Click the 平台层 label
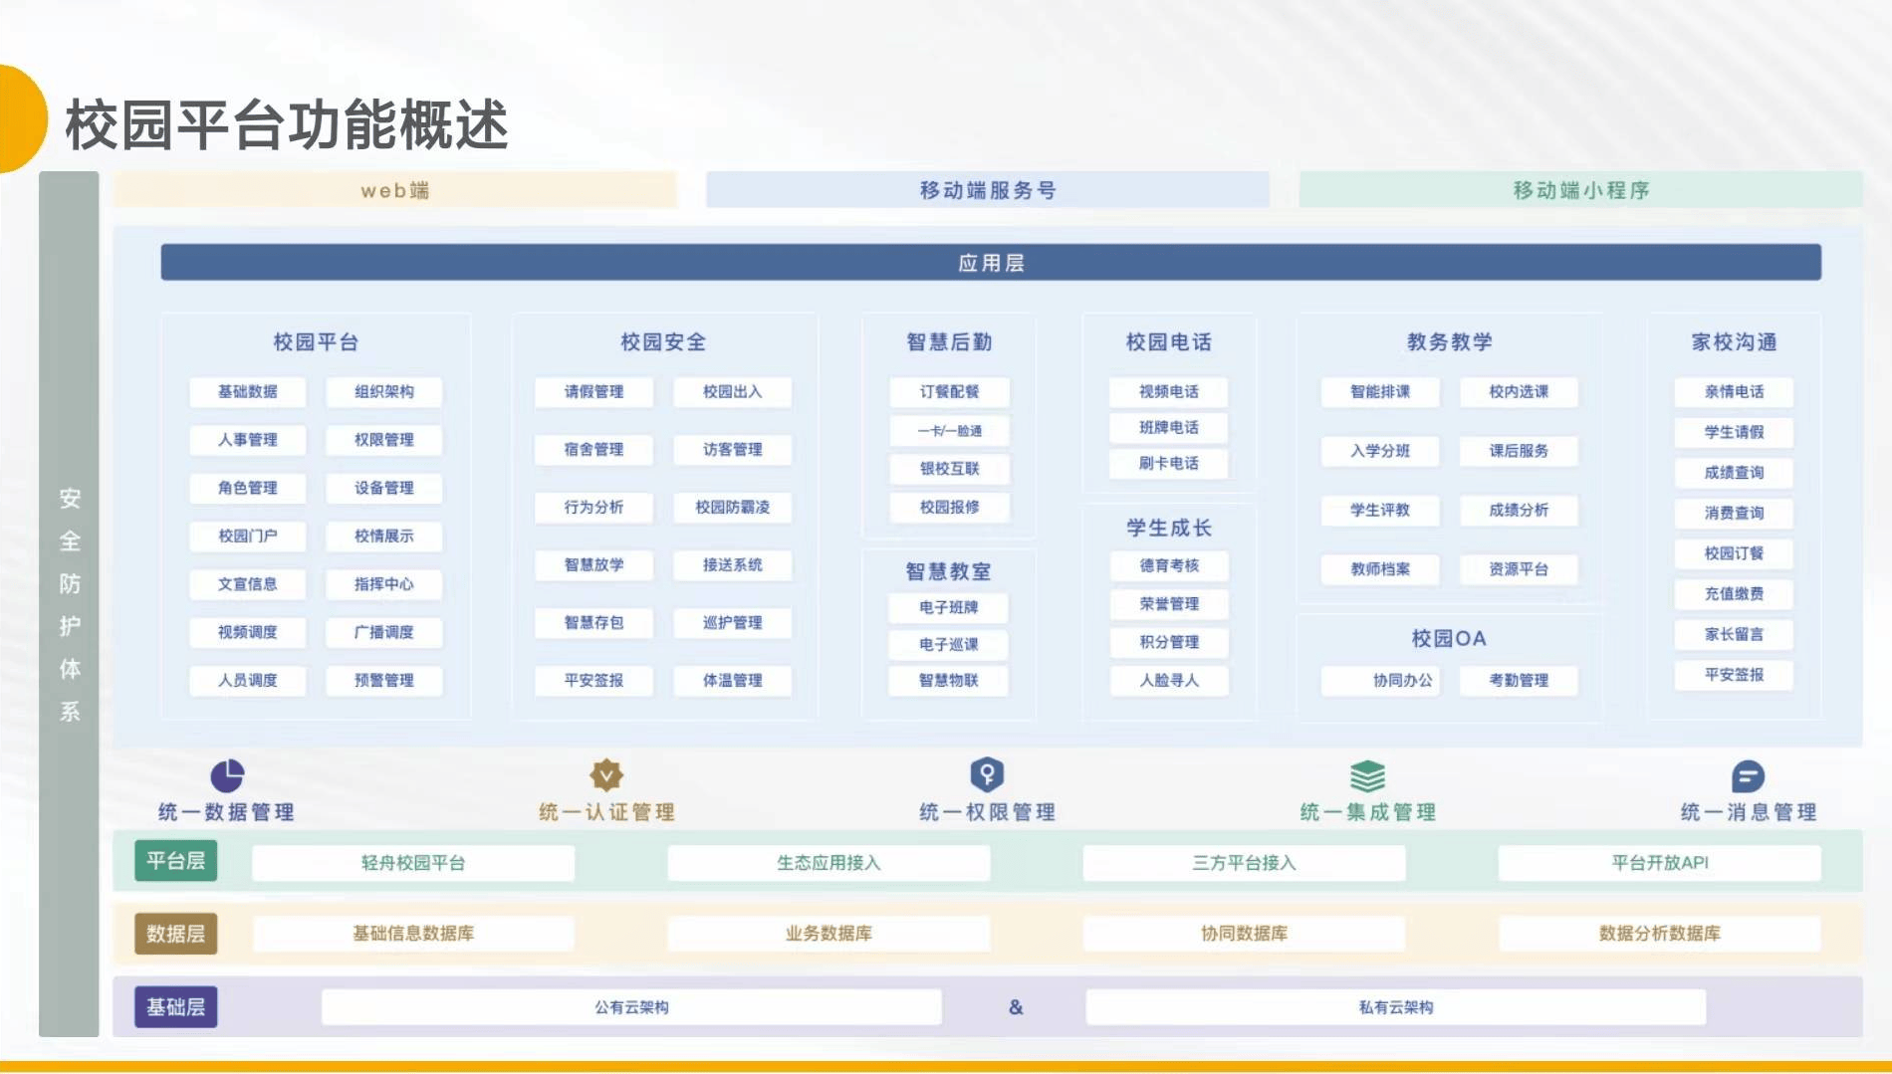The image size is (1892, 1074). (x=176, y=861)
